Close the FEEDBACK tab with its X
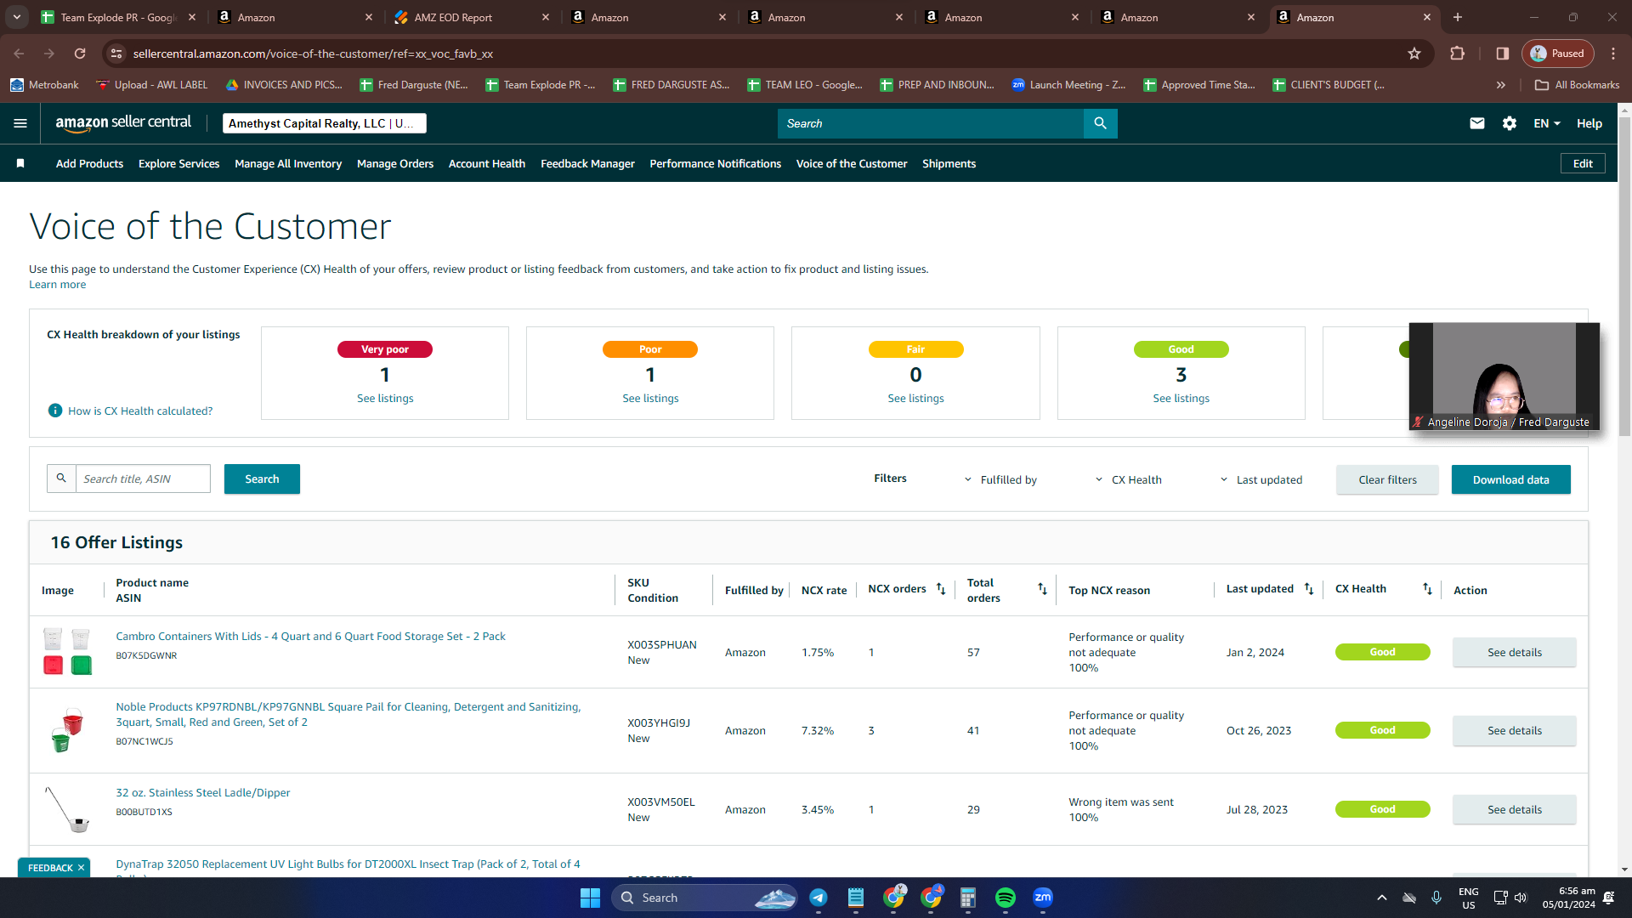 tap(81, 868)
